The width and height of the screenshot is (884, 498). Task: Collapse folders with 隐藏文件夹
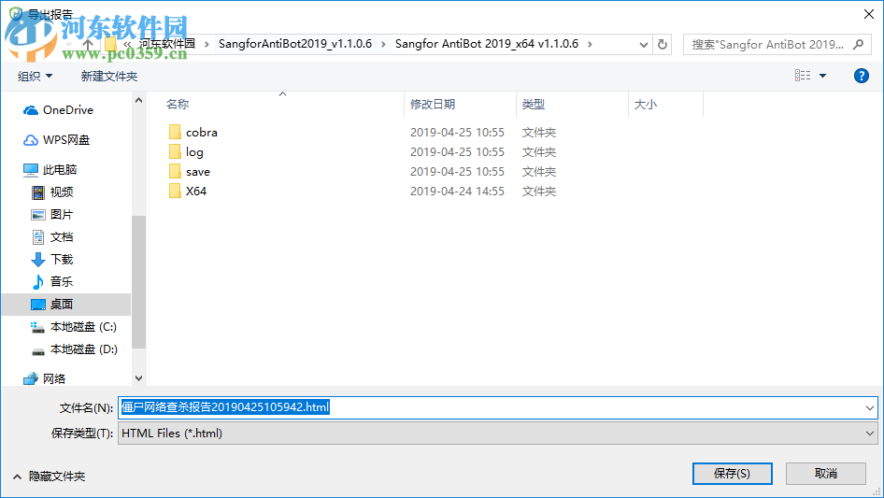(x=49, y=477)
